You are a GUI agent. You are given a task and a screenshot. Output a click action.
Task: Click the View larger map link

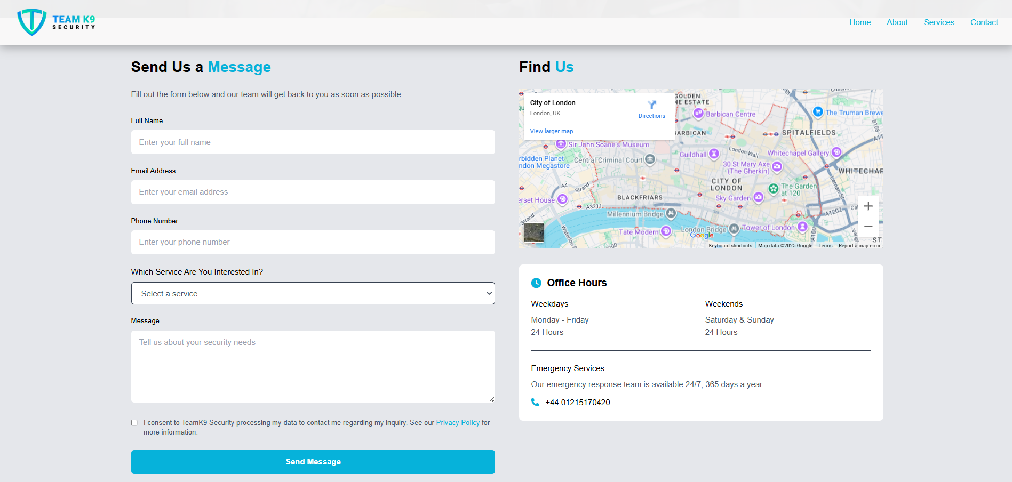point(551,131)
